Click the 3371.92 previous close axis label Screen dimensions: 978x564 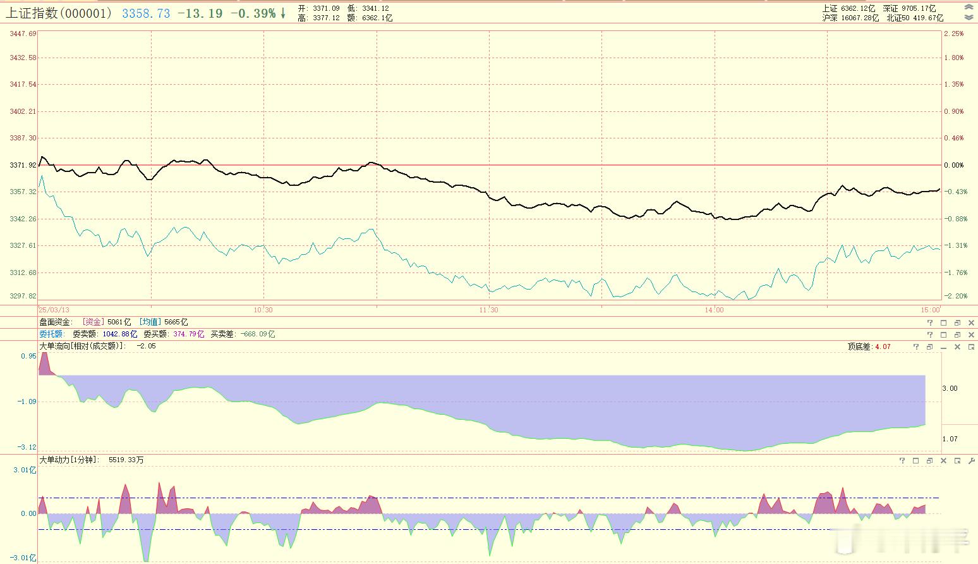(23, 165)
